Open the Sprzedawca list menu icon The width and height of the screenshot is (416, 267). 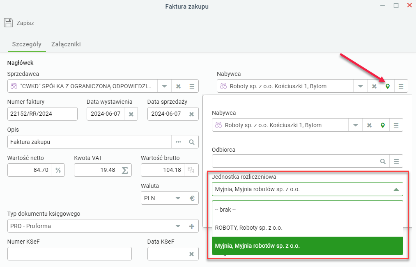pyautogui.click(x=192, y=87)
